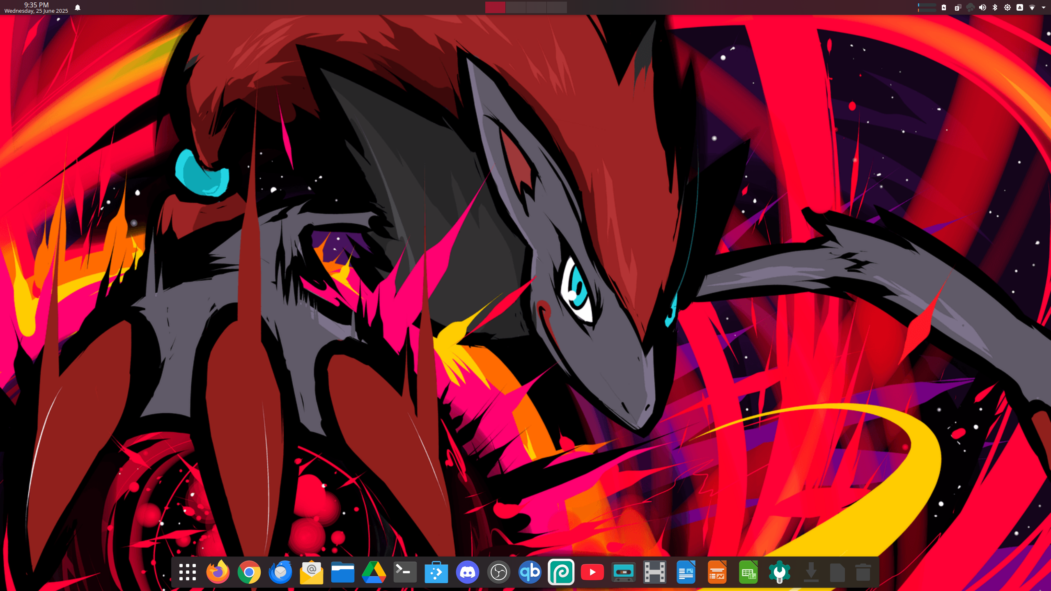Viewport: 1051px width, 591px height.
Task: Open the teal Photopea spiral icon
Action: 561,572
